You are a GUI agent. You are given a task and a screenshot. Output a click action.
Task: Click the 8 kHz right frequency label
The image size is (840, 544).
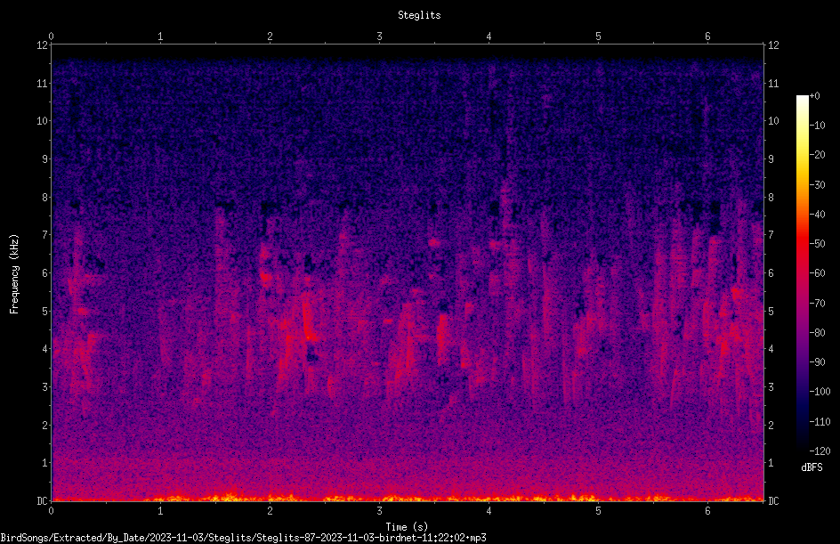coord(771,198)
